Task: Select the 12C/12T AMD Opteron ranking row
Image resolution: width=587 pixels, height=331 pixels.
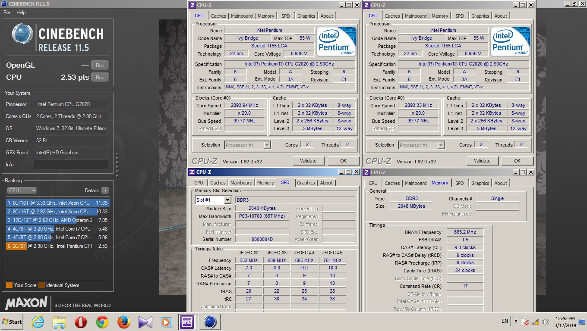Action: point(58,220)
